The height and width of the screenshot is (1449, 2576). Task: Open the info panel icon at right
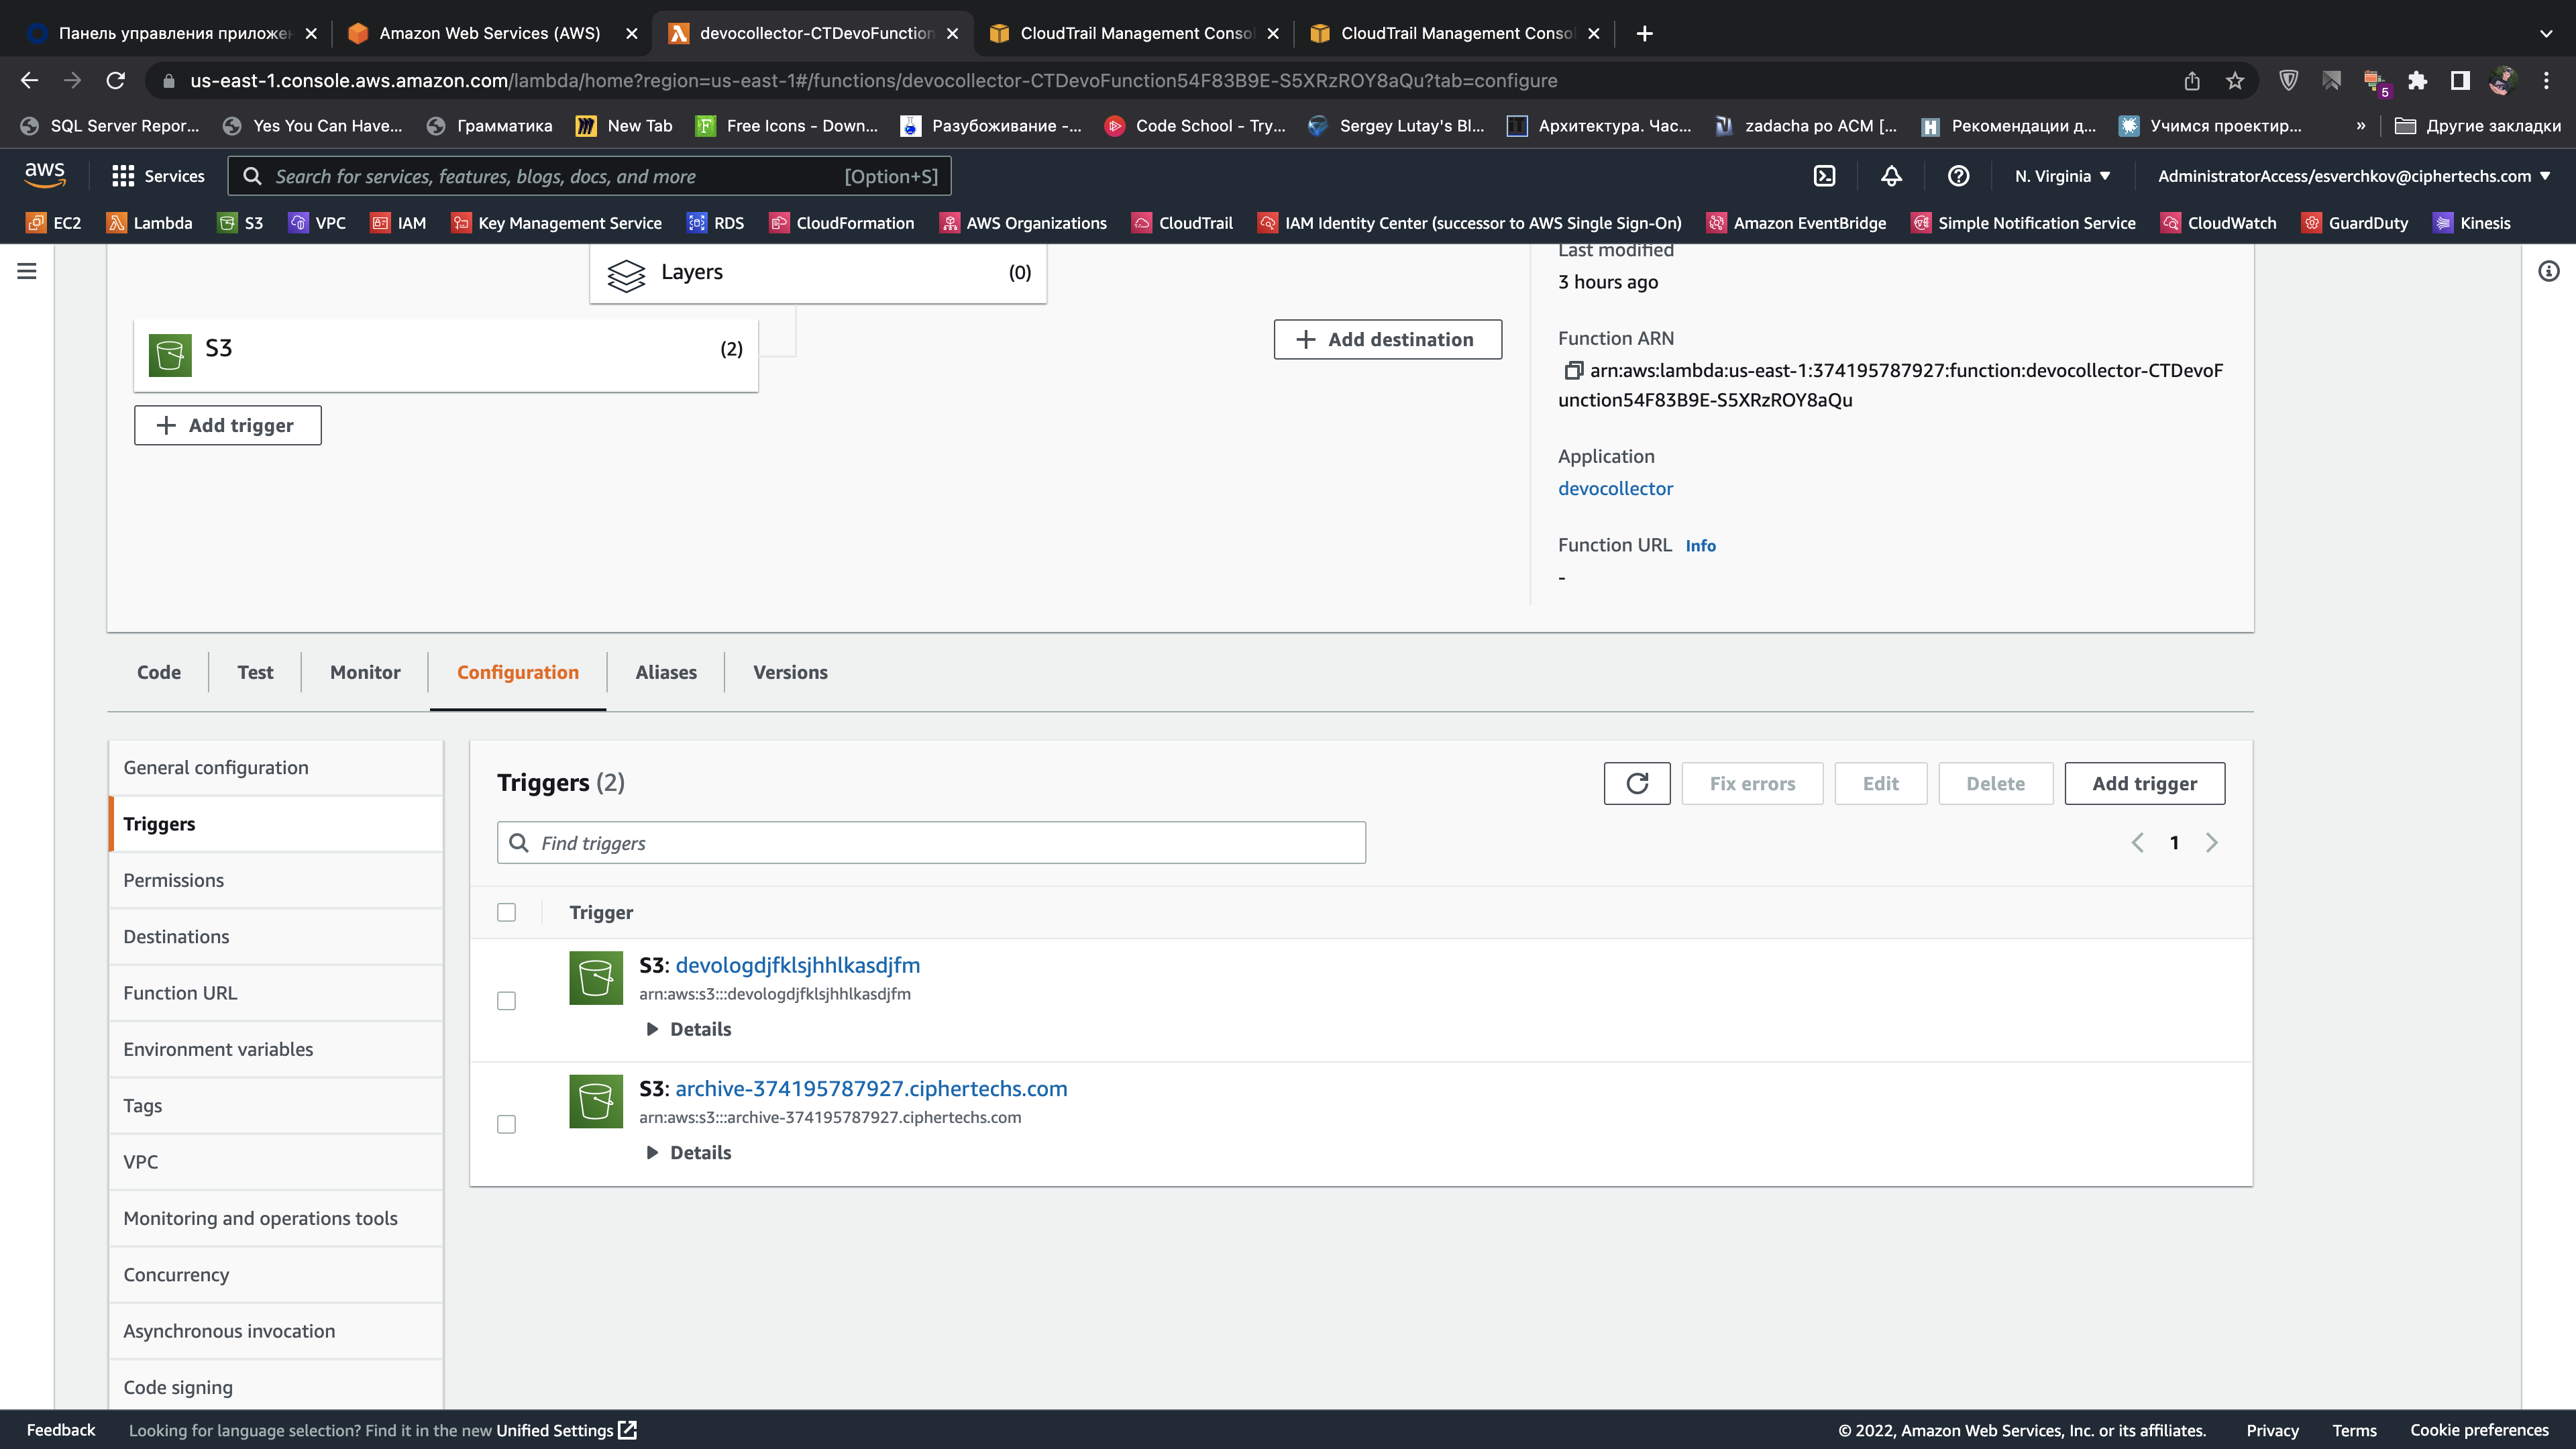point(2548,271)
